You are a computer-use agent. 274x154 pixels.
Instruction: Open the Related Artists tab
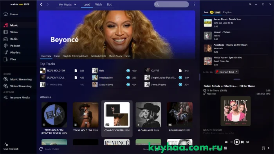[98, 56]
